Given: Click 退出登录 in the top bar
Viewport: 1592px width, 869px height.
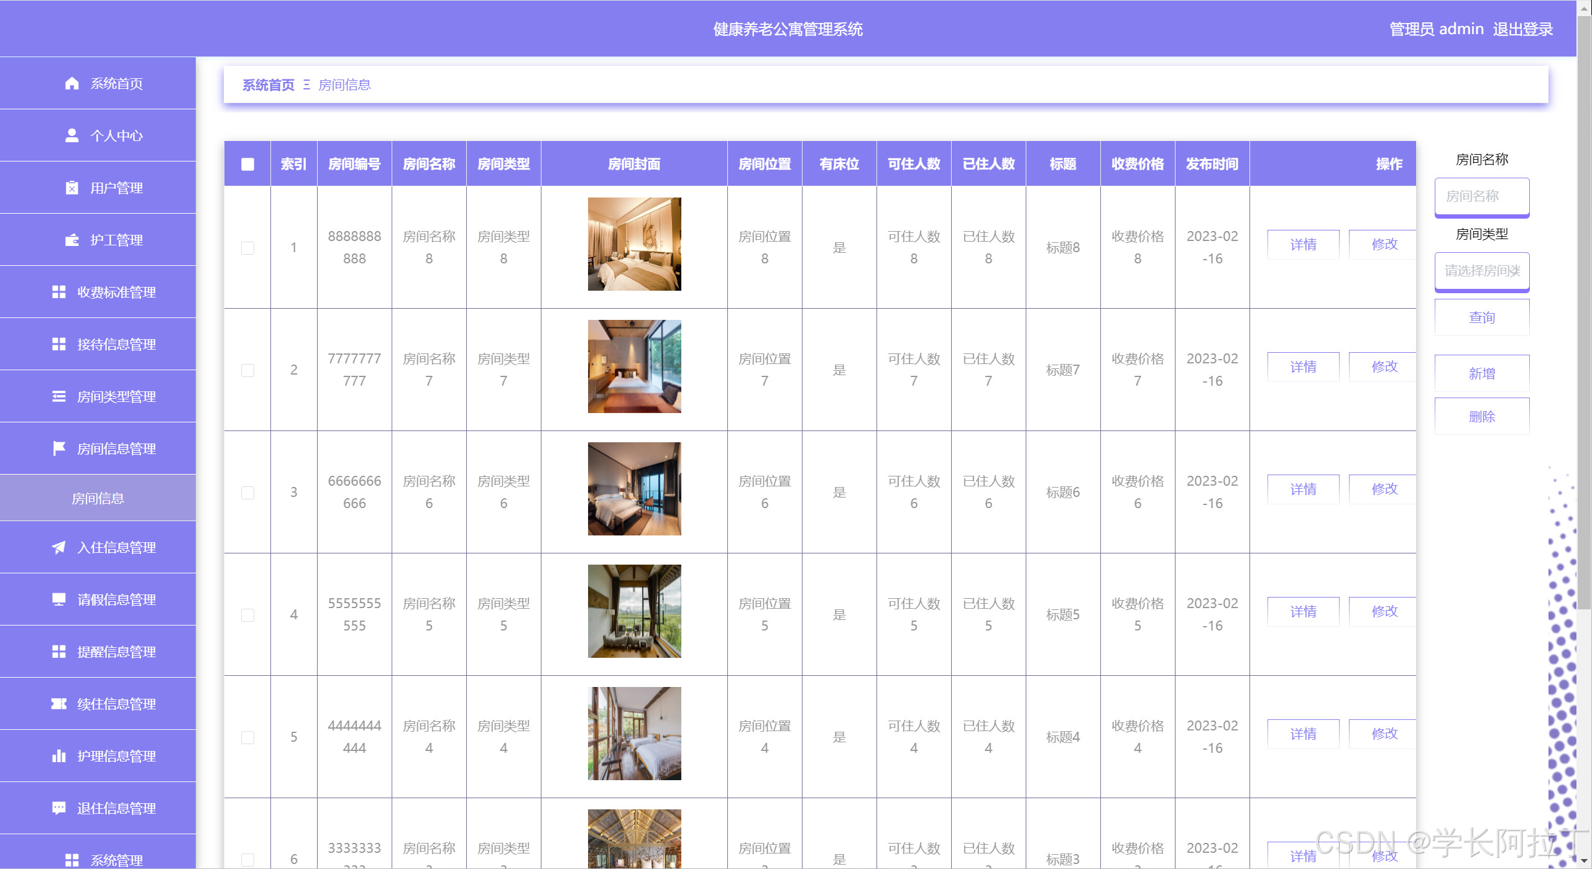Looking at the screenshot, I should [x=1524, y=29].
